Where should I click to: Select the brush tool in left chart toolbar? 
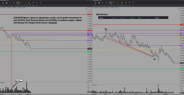pos(25,3)
